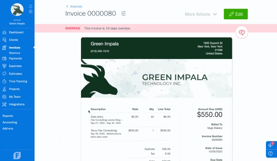Open the comments bubble icon
The height and width of the screenshot is (161, 277).
tap(242, 32)
